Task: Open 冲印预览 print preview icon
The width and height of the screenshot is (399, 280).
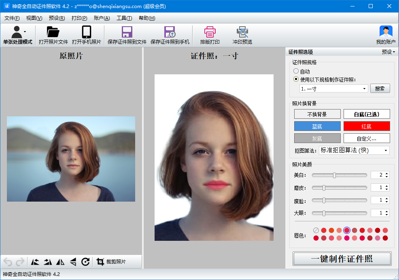Action: click(242, 32)
